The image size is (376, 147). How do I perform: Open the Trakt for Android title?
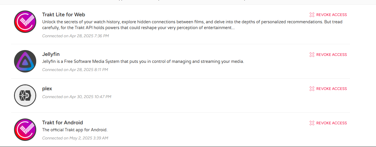click(63, 123)
